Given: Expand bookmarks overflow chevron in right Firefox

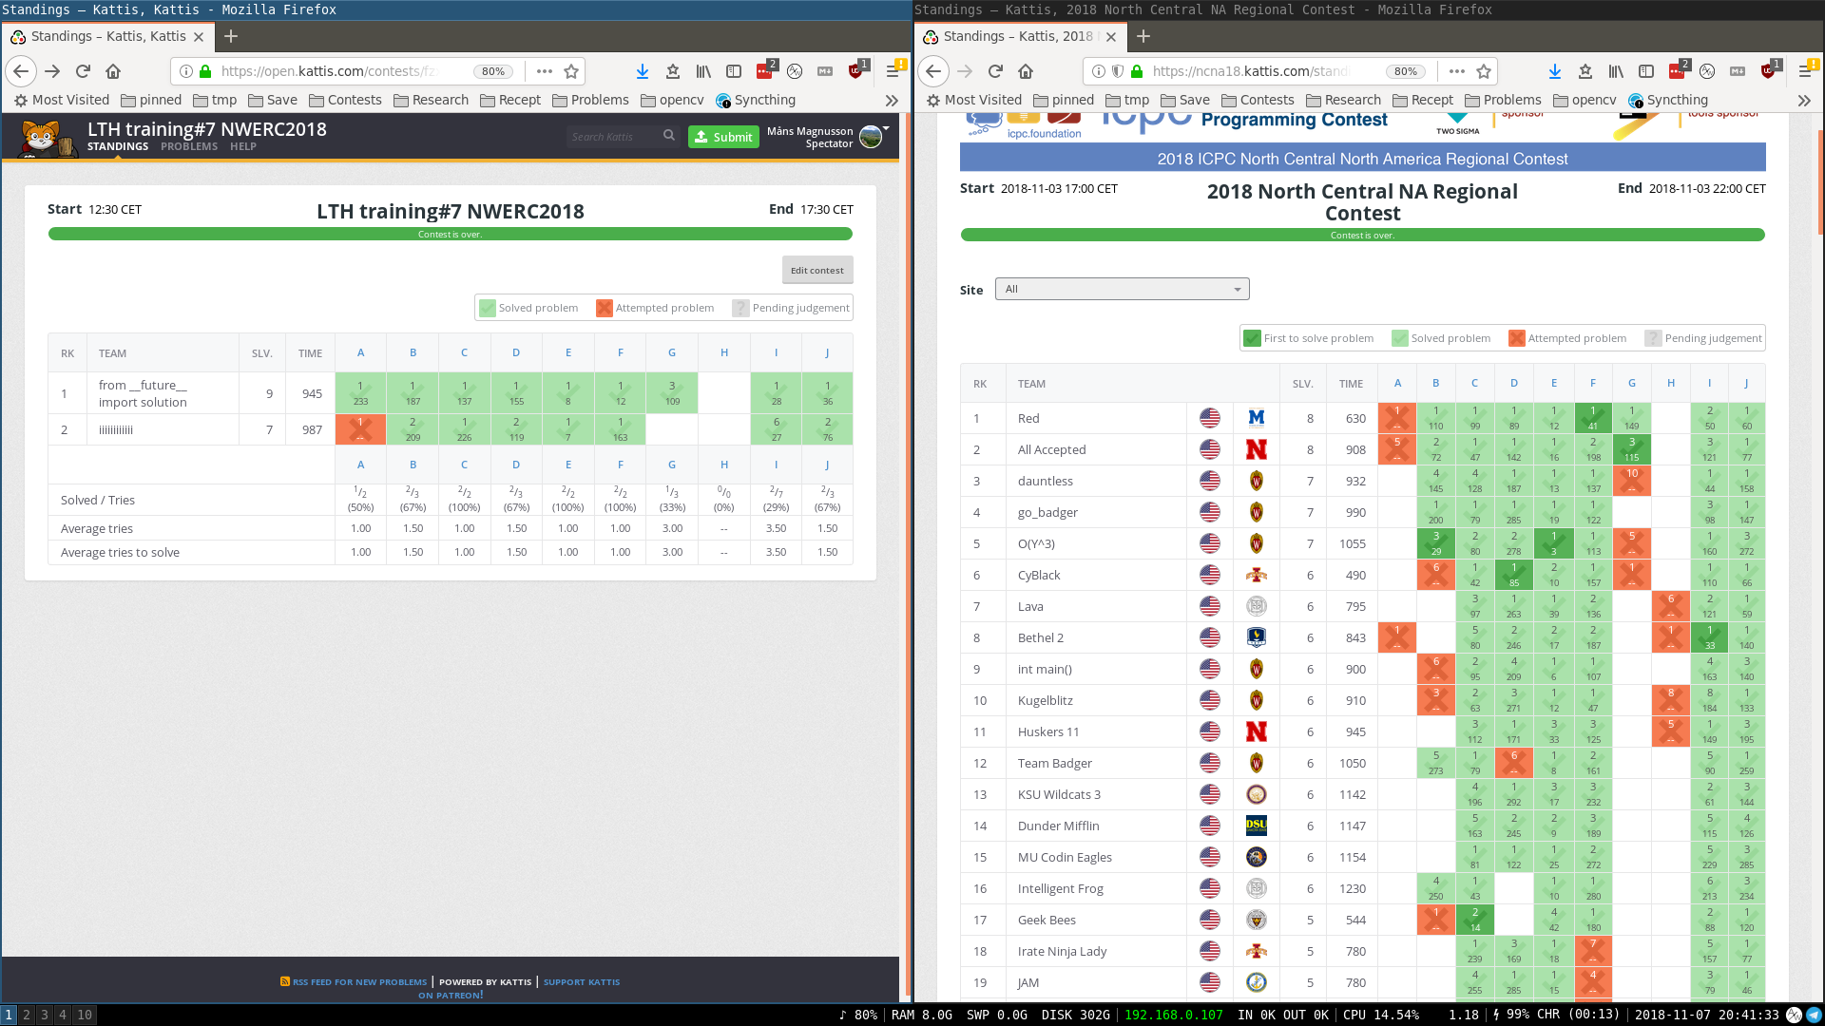Looking at the screenshot, I should 1804,100.
